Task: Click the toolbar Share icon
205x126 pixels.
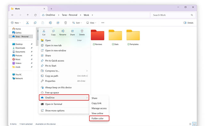Action: [x=58, y=23]
